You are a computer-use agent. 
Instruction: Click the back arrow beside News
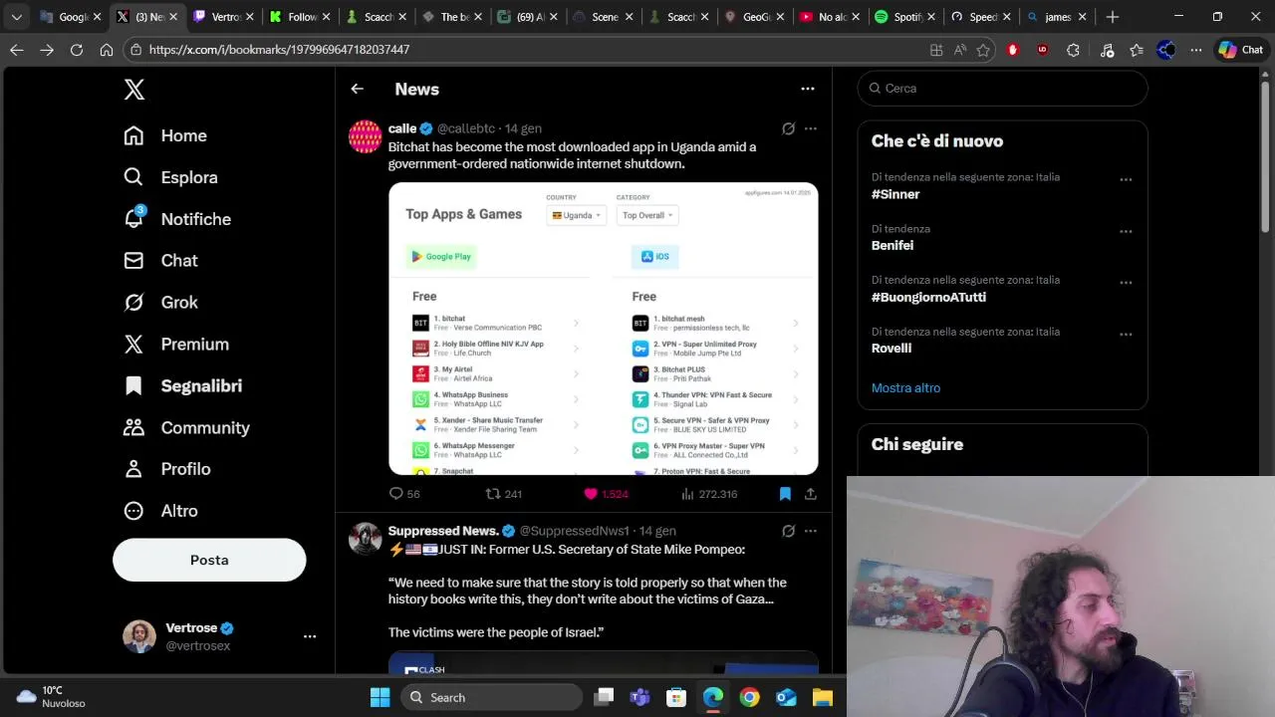point(357,89)
